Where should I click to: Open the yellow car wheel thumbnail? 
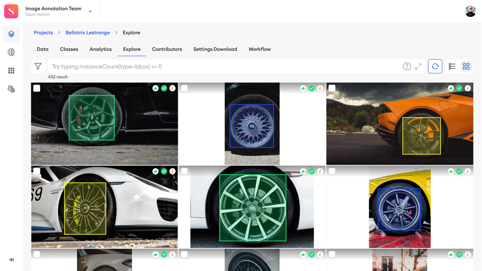[x=400, y=207]
